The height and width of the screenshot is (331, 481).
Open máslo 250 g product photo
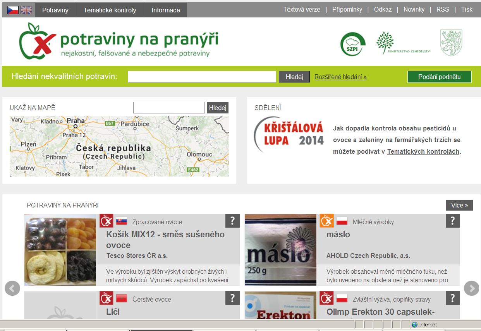[x=280, y=250]
